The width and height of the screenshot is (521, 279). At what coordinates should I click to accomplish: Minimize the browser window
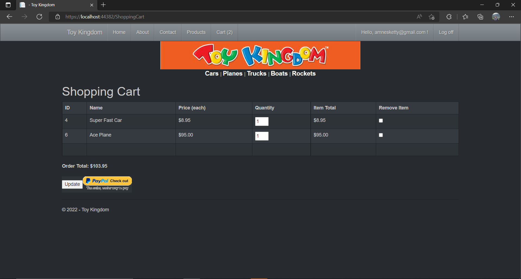[x=482, y=5]
